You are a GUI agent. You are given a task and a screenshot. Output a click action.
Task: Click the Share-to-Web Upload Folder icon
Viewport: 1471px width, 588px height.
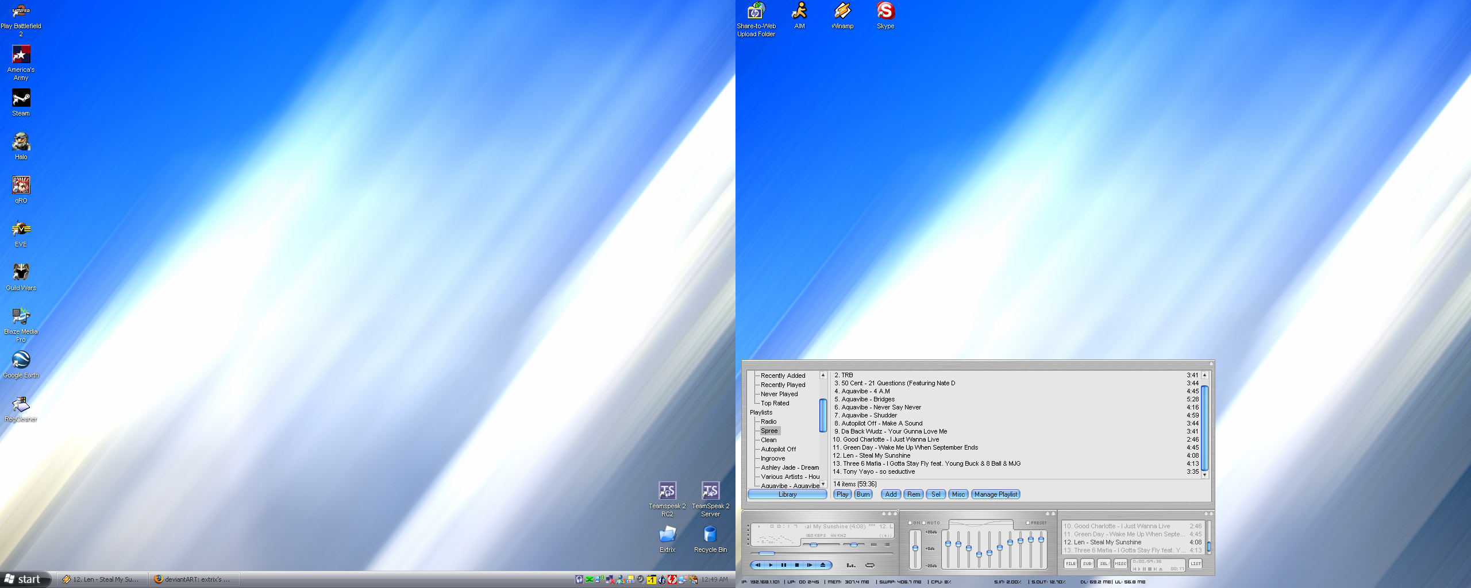(756, 20)
